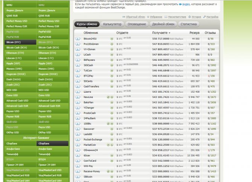Click the info icon left of Bitcoin24SU
The width and height of the screenshot is (252, 182).
(x=78, y=39)
